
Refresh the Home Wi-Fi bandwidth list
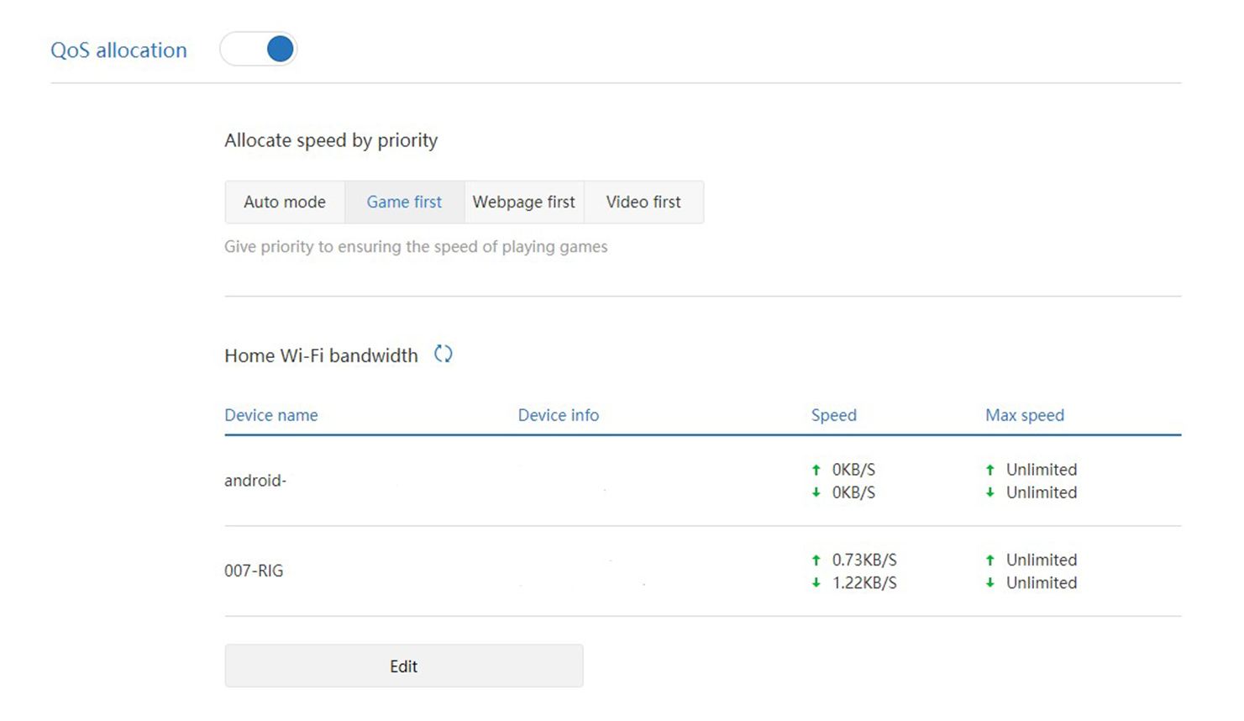coord(443,355)
